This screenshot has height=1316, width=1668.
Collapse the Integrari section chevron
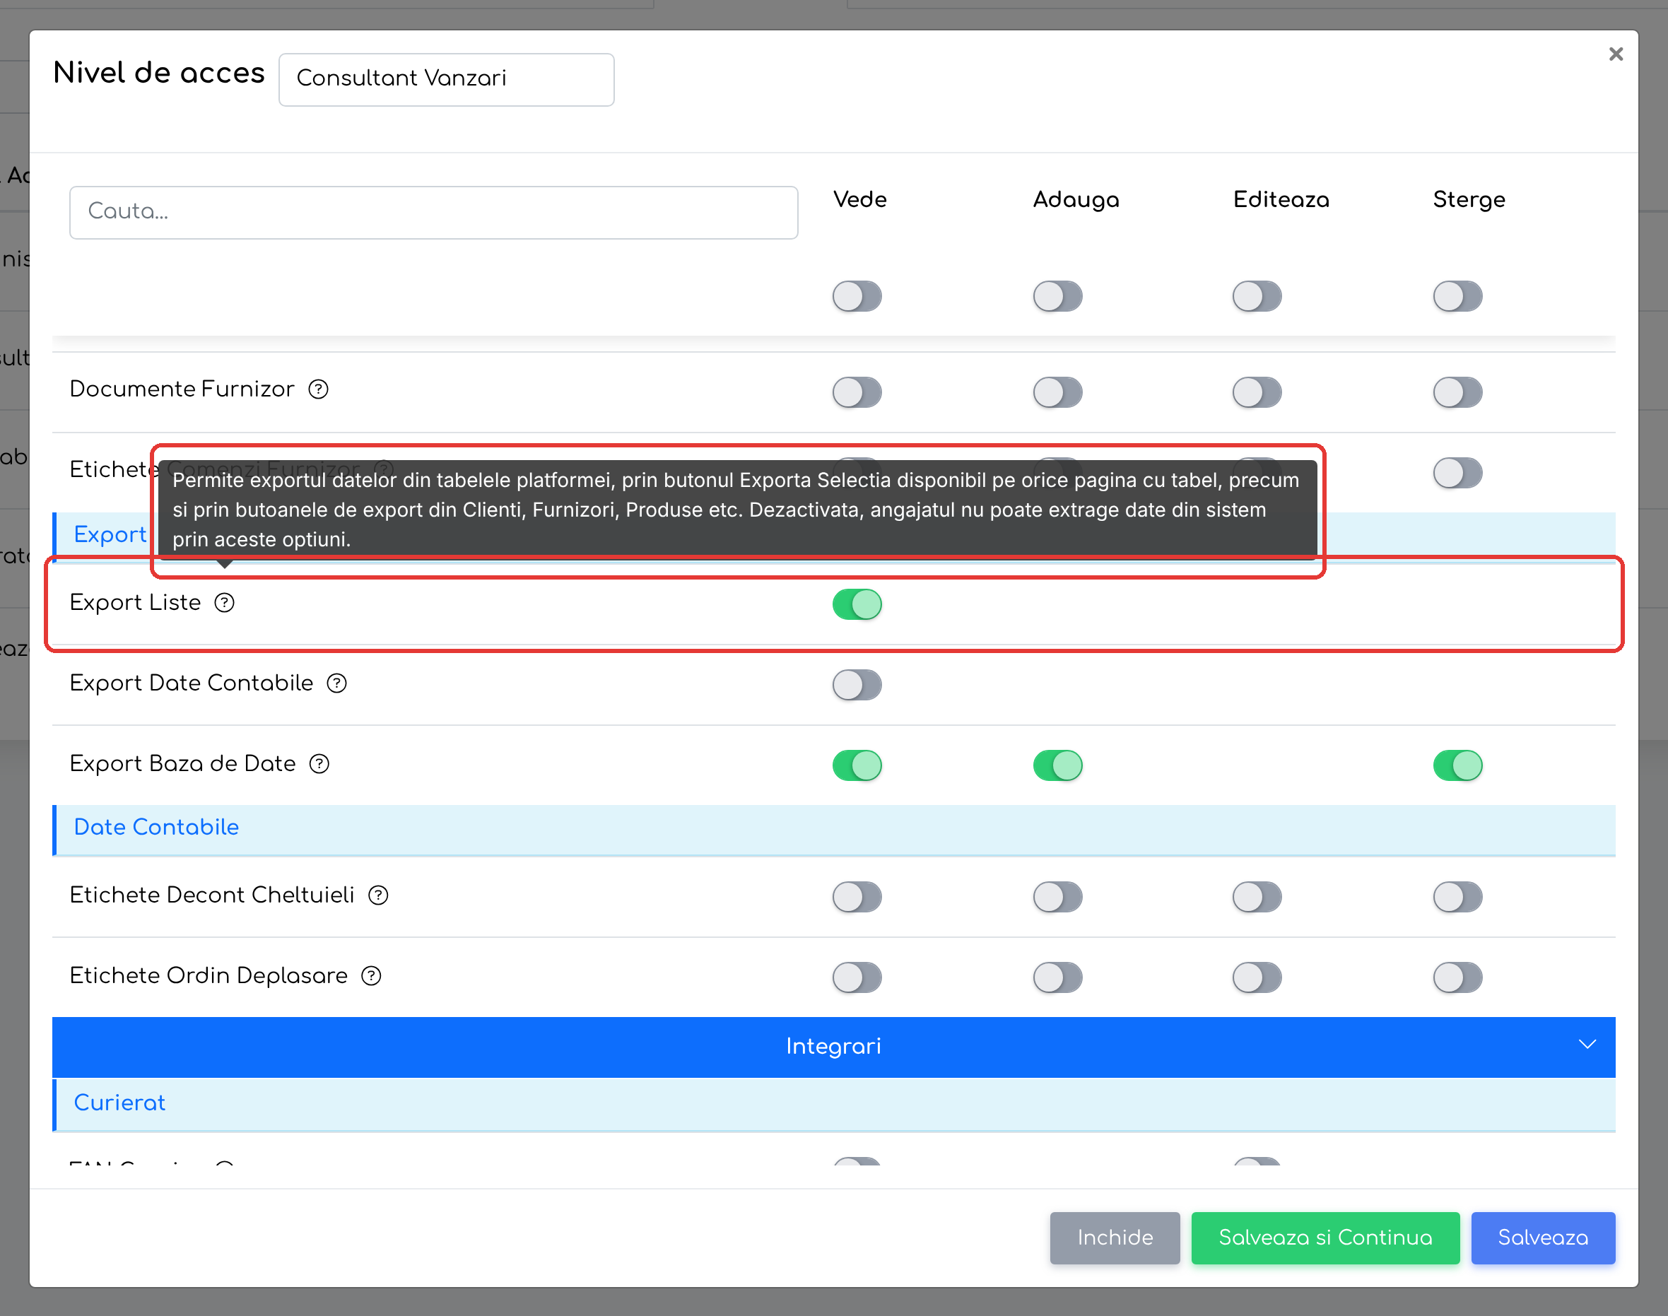[1587, 1045]
